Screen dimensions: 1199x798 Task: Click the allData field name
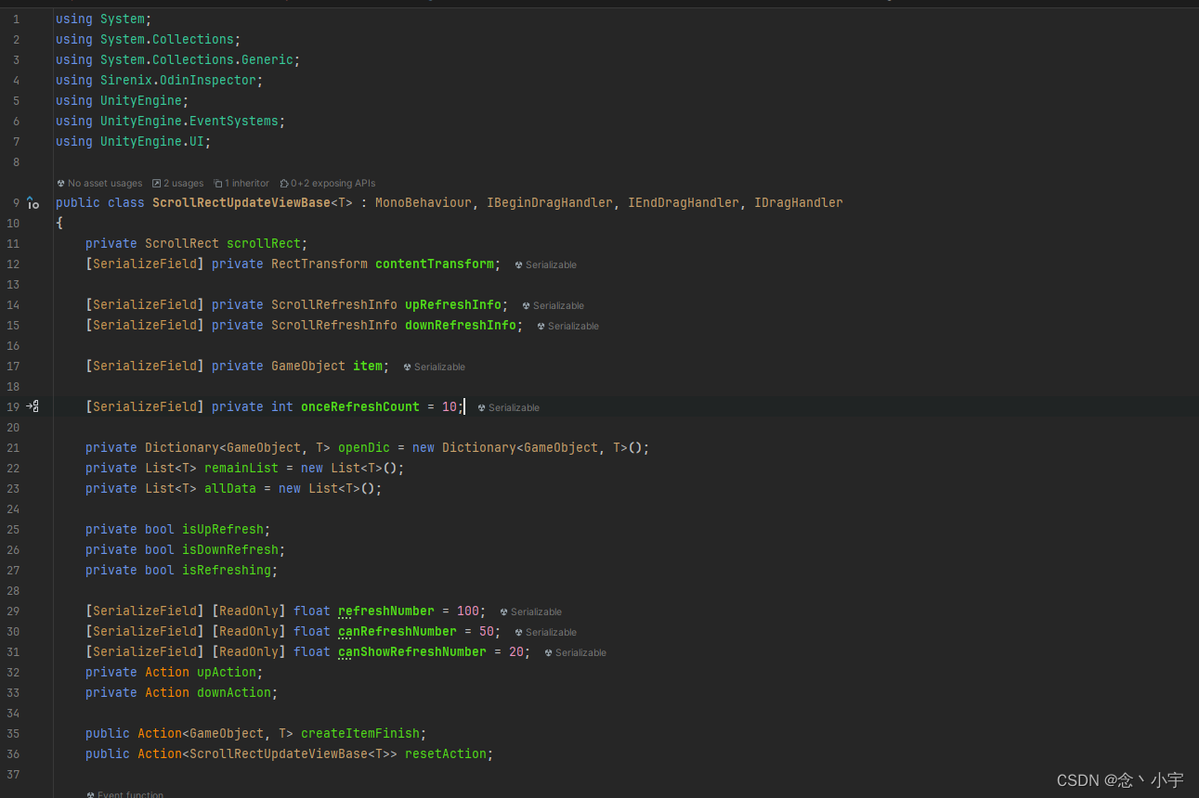[x=230, y=489]
